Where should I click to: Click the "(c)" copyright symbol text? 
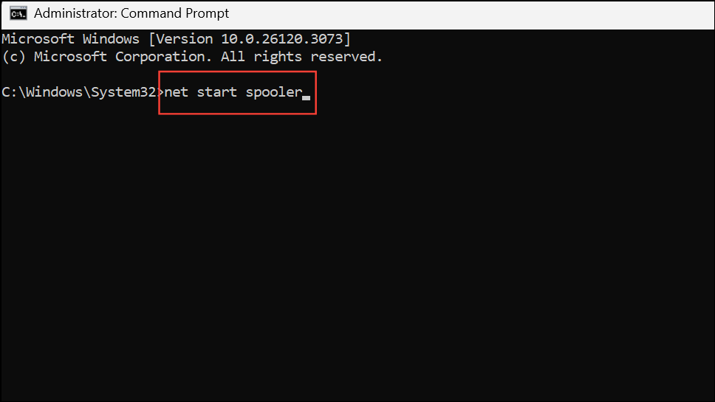pyautogui.click(x=14, y=57)
